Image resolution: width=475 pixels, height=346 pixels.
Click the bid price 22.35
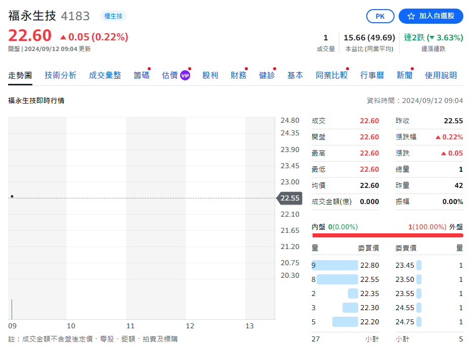click(370, 293)
